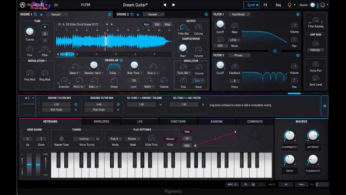Image resolution: width=346 pixels, height=195 pixels.
Task: Open Engine 1 type Sample dropdown
Action: point(57,15)
